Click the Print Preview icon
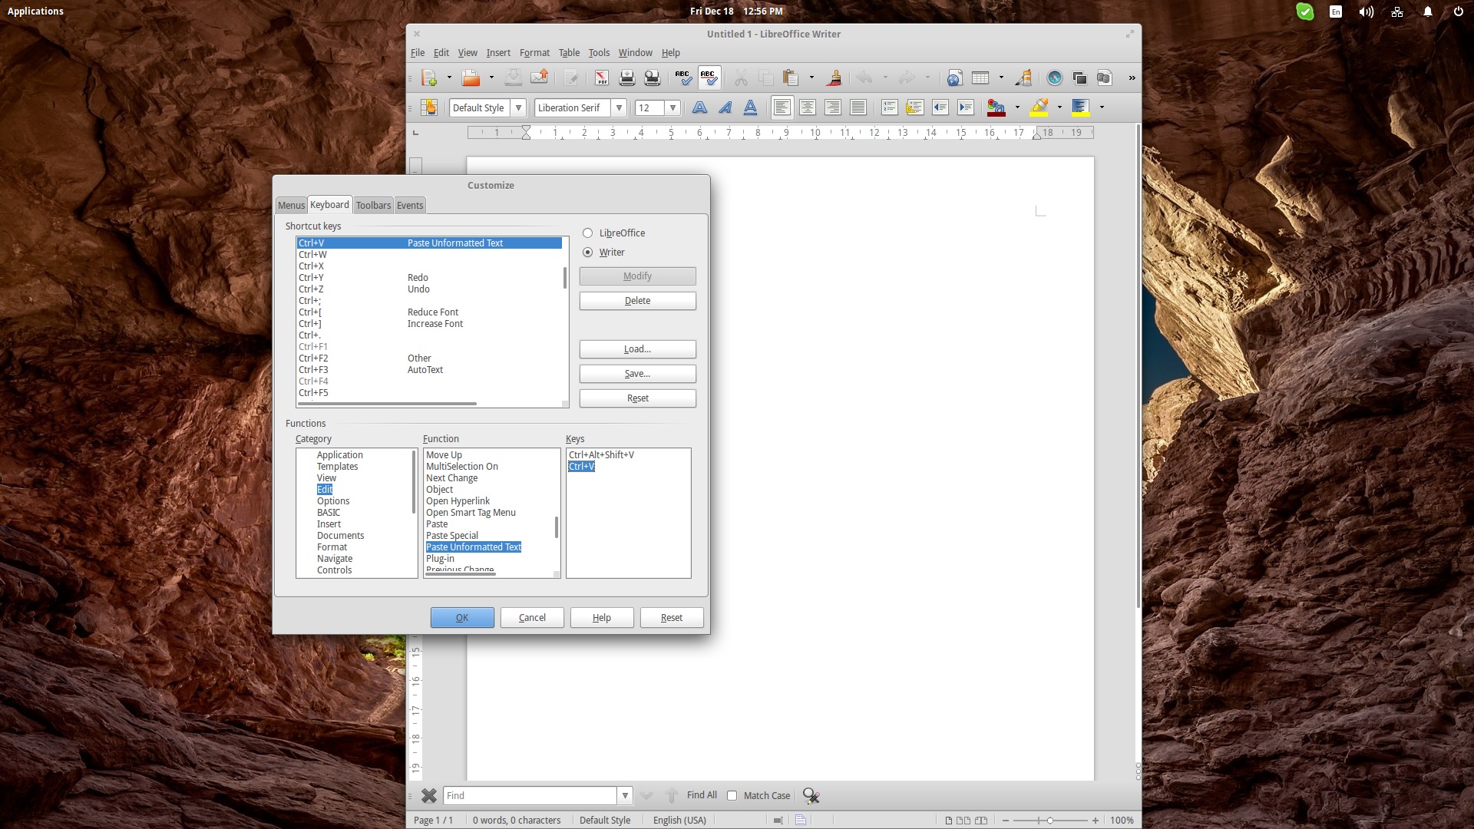This screenshot has height=829, width=1474. click(652, 78)
